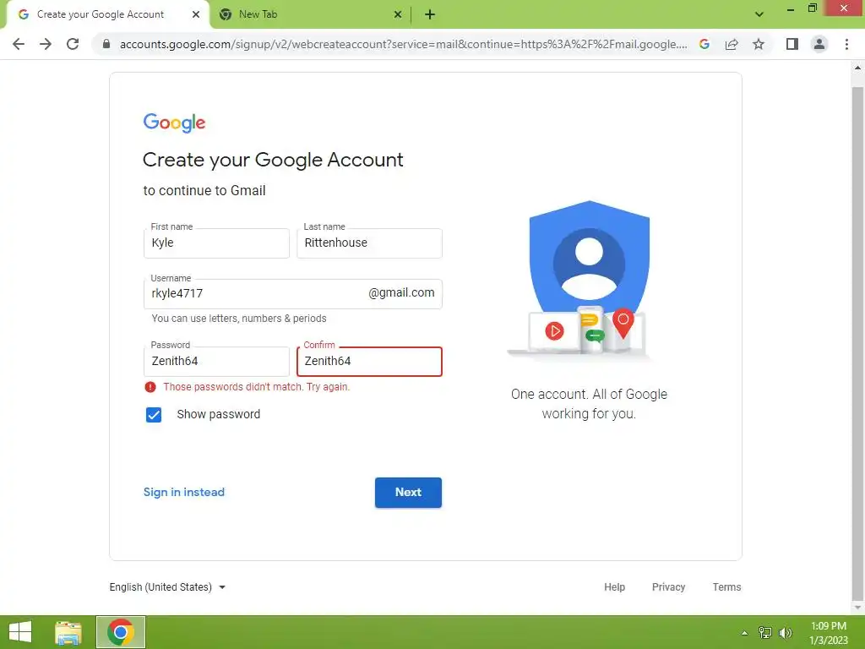Click the scrollbar up arrow

[x=858, y=68]
